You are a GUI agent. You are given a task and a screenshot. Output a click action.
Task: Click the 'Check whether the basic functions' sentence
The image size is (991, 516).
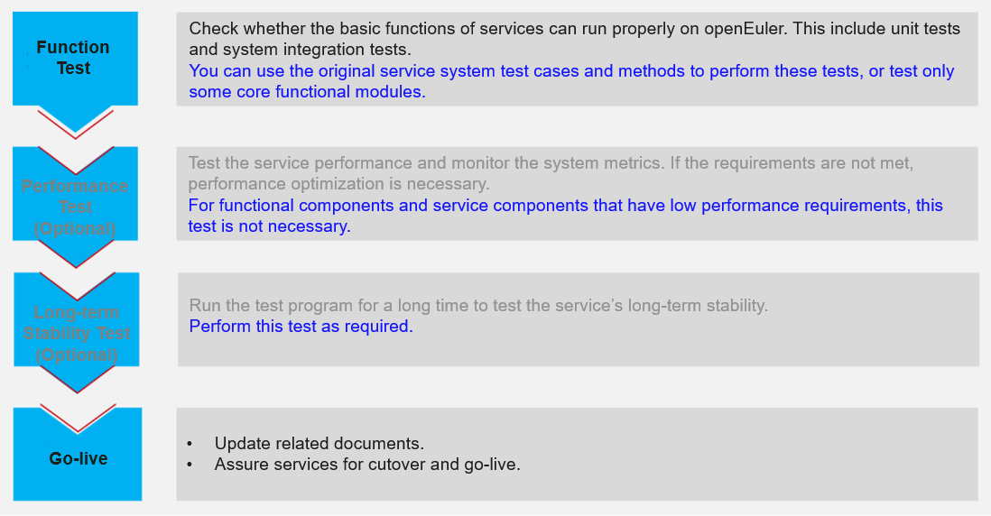574,39
